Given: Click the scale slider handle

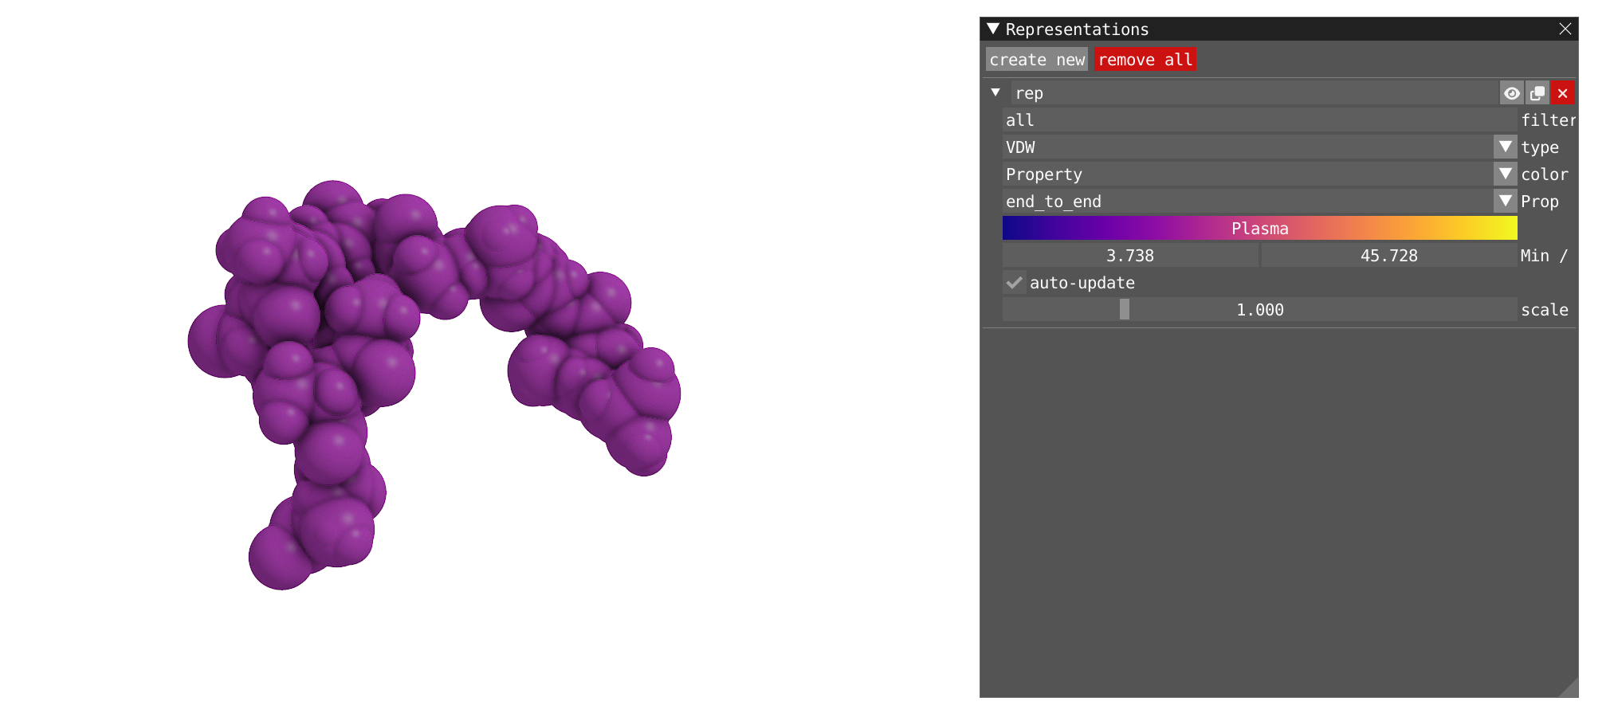Looking at the screenshot, I should (x=1125, y=310).
